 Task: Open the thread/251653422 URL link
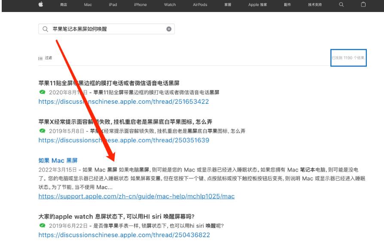tap(124, 102)
